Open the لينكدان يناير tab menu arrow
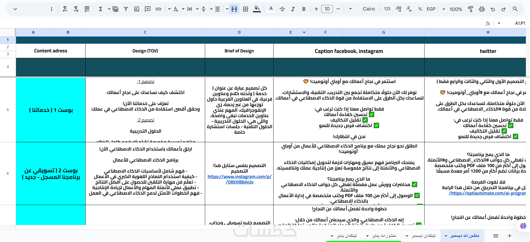 (x=332, y=236)
